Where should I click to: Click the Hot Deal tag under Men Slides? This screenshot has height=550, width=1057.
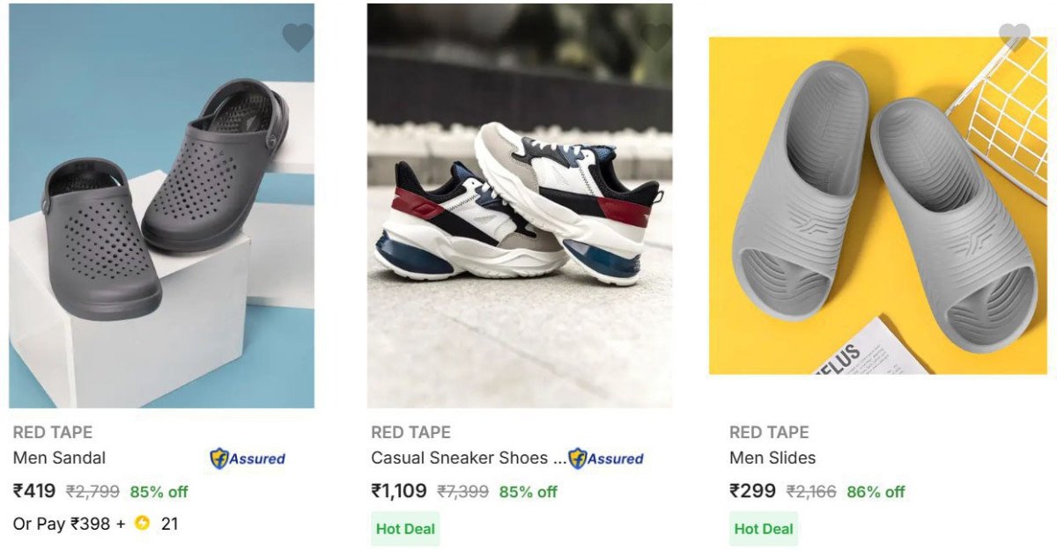click(763, 529)
